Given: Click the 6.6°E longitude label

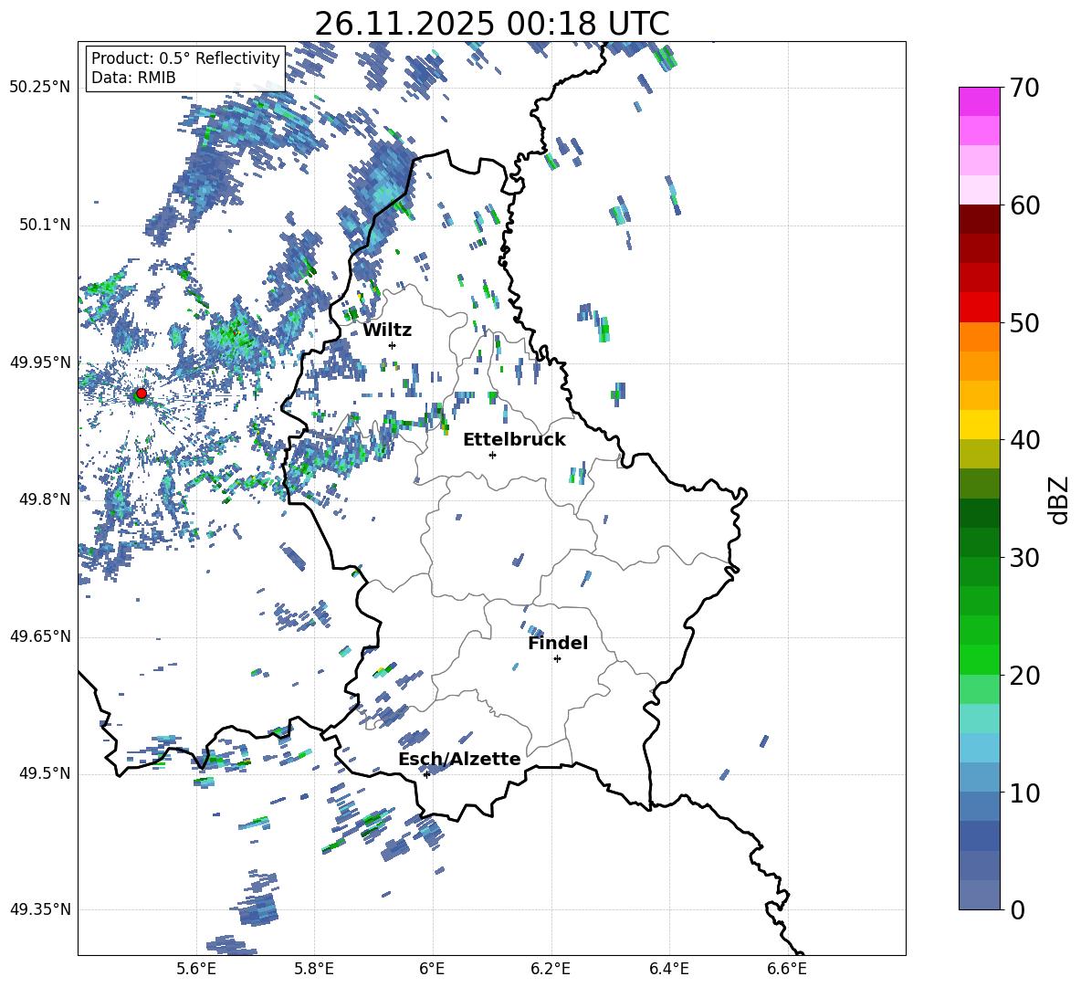Looking at the screenshot, I should point(787,969).
